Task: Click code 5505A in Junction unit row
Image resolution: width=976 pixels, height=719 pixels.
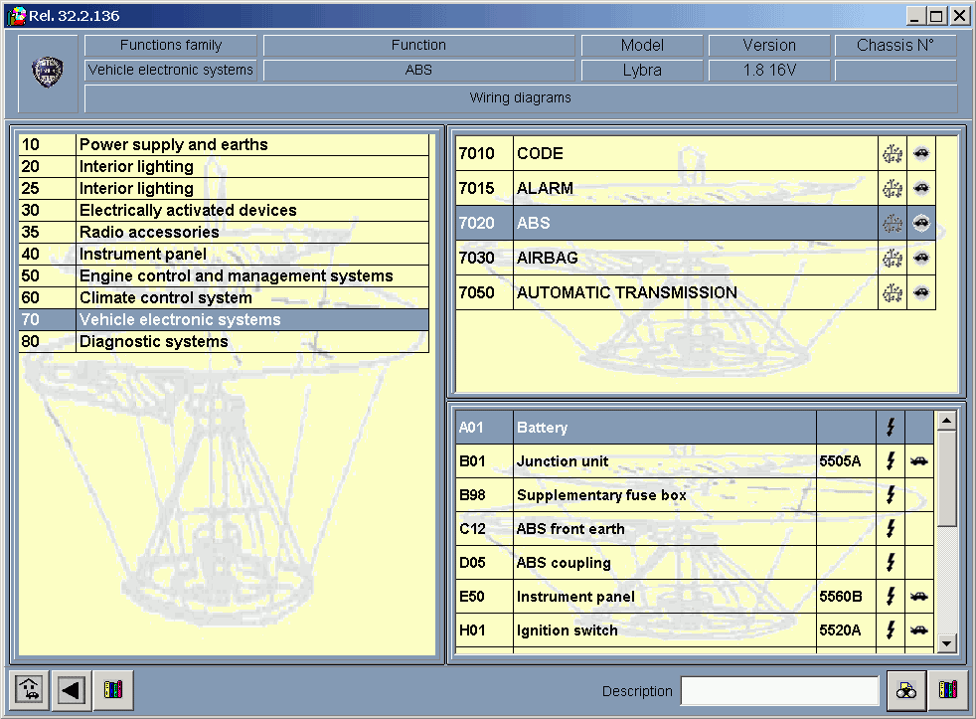Action: click(840, 461)
